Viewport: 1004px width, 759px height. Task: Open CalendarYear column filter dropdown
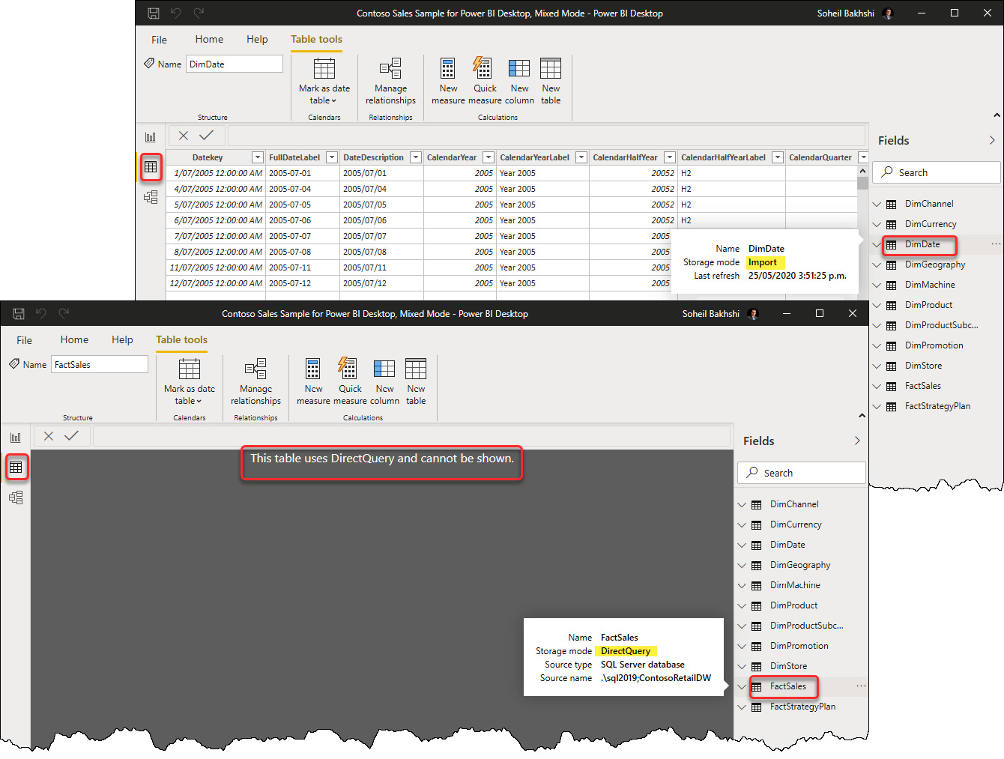point(488,157)
